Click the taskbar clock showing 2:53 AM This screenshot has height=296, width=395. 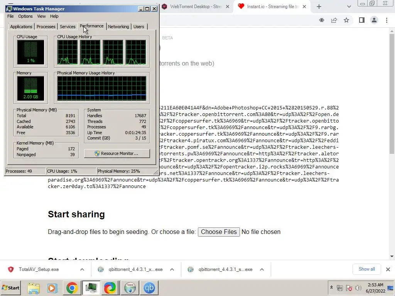coord(375,288)
